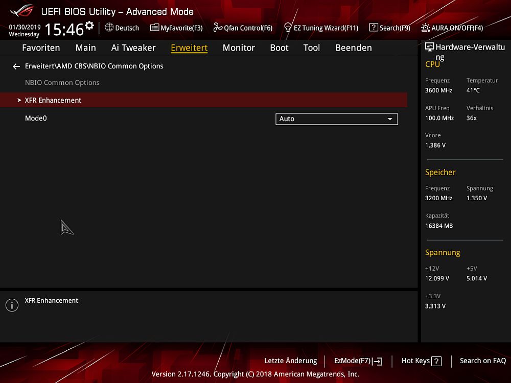Open the Tool tab
The width and height of the screenshot is (511, 383).
pyautogui.click(x=312, y=48)
